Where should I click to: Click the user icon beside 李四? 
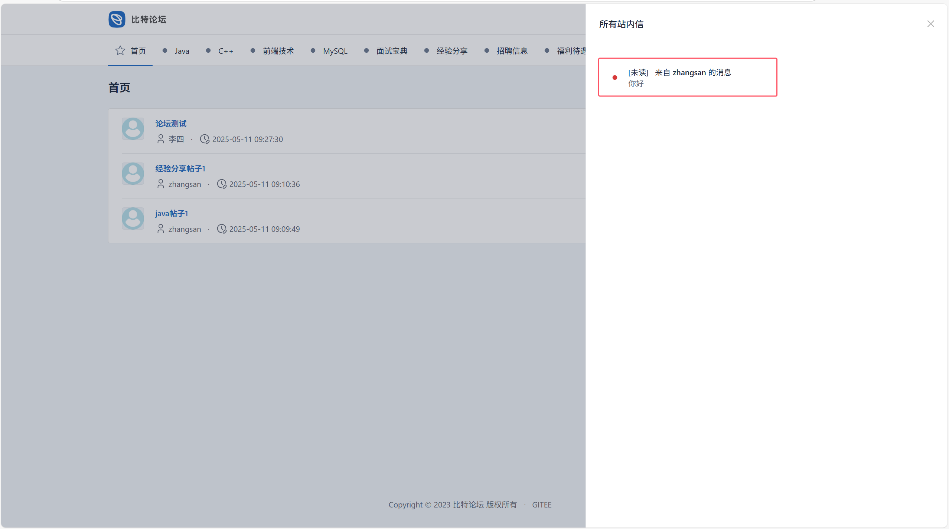coord(160,139)
